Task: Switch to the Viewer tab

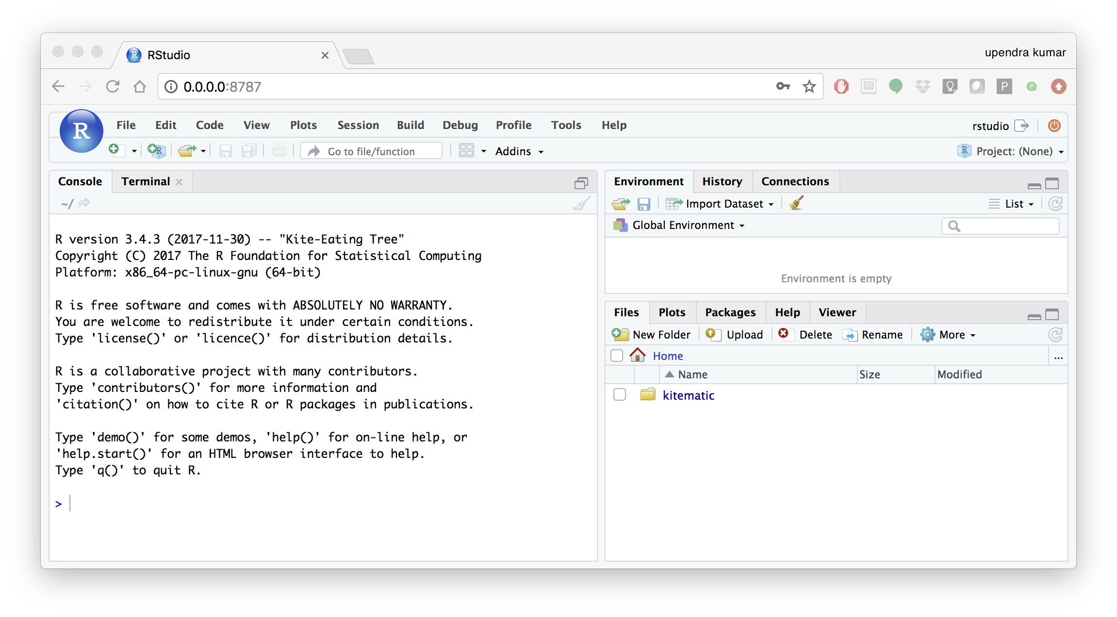Action: click(837, 312)
